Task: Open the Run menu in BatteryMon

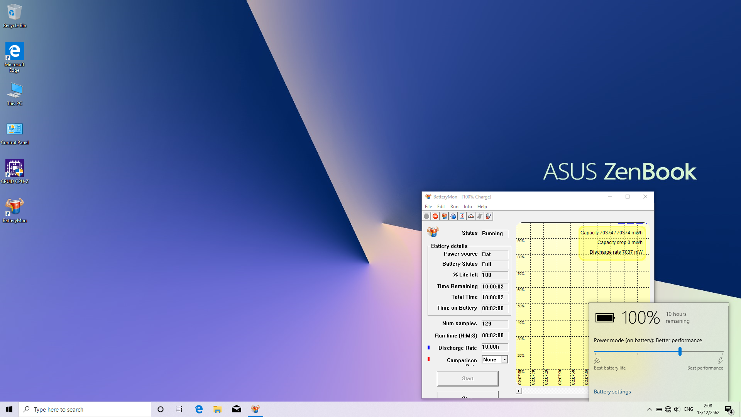Action: pyautogui.click(x=454, y=207)
